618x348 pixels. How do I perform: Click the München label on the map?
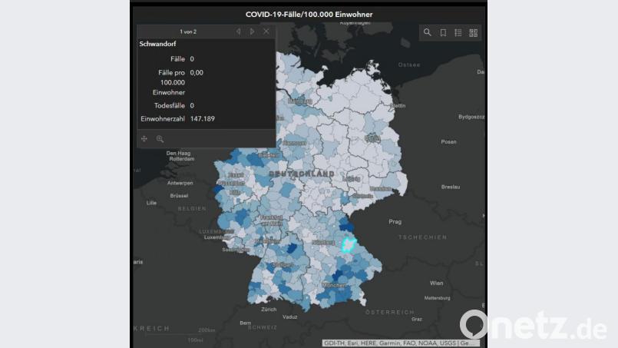[x=333, y=285]
